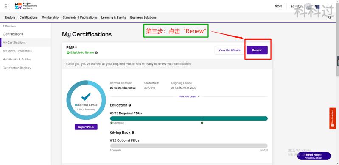The image size is (339, 165).
Task: Click the help icon next to Giving Back
Action: pyautogui.click(x=133, y=132)
